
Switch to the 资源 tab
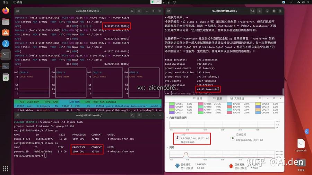click(x=217, y=99)
